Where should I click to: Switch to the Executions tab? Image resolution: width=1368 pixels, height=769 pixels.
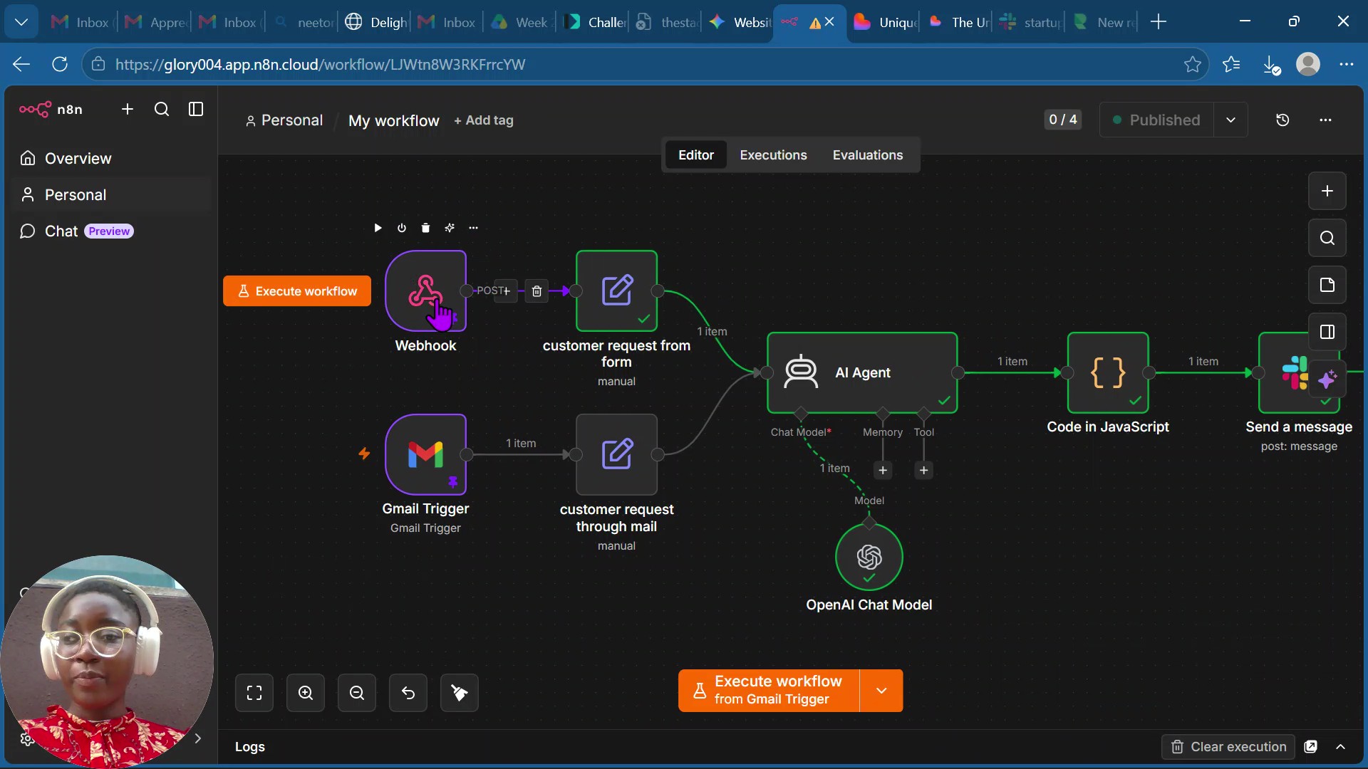click(773, 155)
